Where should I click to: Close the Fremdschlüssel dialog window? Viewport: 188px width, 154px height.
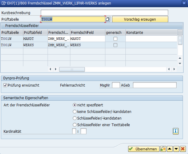click(x=184, y=3)
